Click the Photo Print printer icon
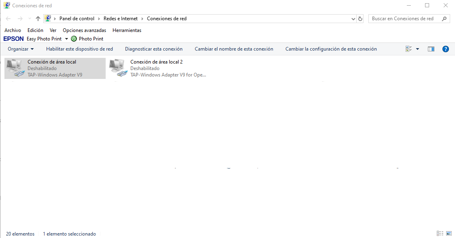Viewport: 455px width, 238px height. point(74,39)
